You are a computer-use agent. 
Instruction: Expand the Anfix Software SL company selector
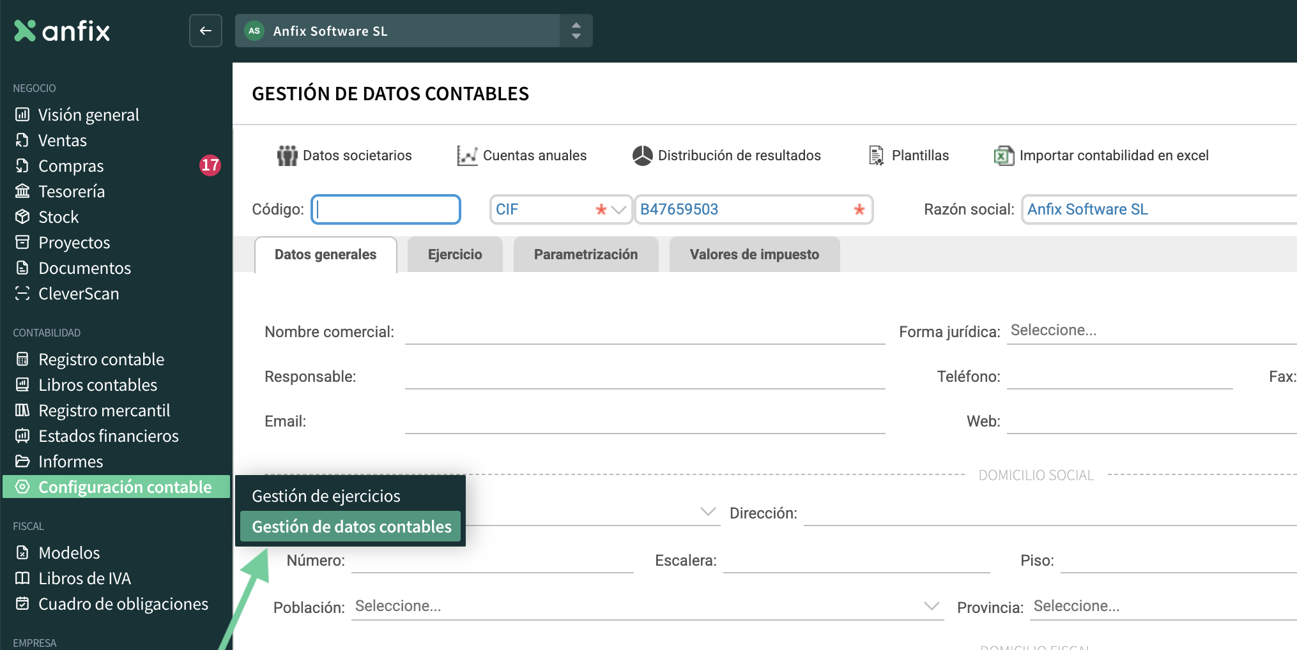click(576, 31)
